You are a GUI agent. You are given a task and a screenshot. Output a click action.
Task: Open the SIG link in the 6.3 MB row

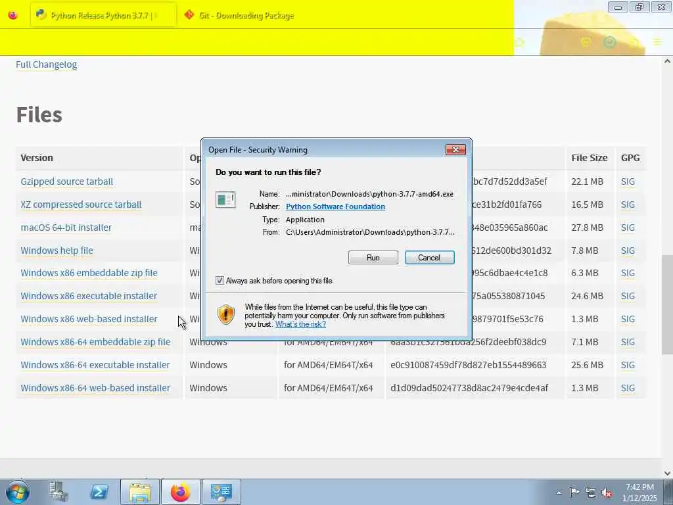628,273
